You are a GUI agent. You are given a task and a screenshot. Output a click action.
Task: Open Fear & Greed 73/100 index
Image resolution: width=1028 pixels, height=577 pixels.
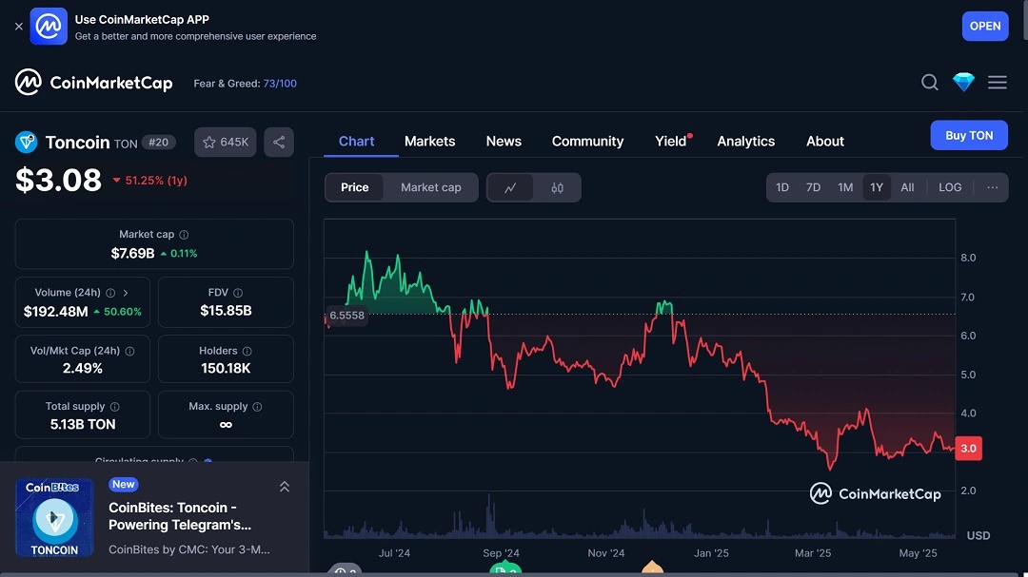tap(246, 84)
